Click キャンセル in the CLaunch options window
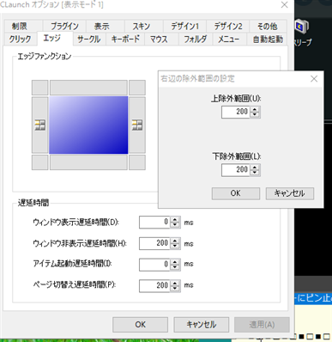The image size is (332, 342). pos(202,325)
